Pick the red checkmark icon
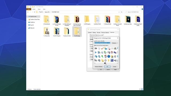Viewport: 171px width, 96px height. tap(102, 49)
